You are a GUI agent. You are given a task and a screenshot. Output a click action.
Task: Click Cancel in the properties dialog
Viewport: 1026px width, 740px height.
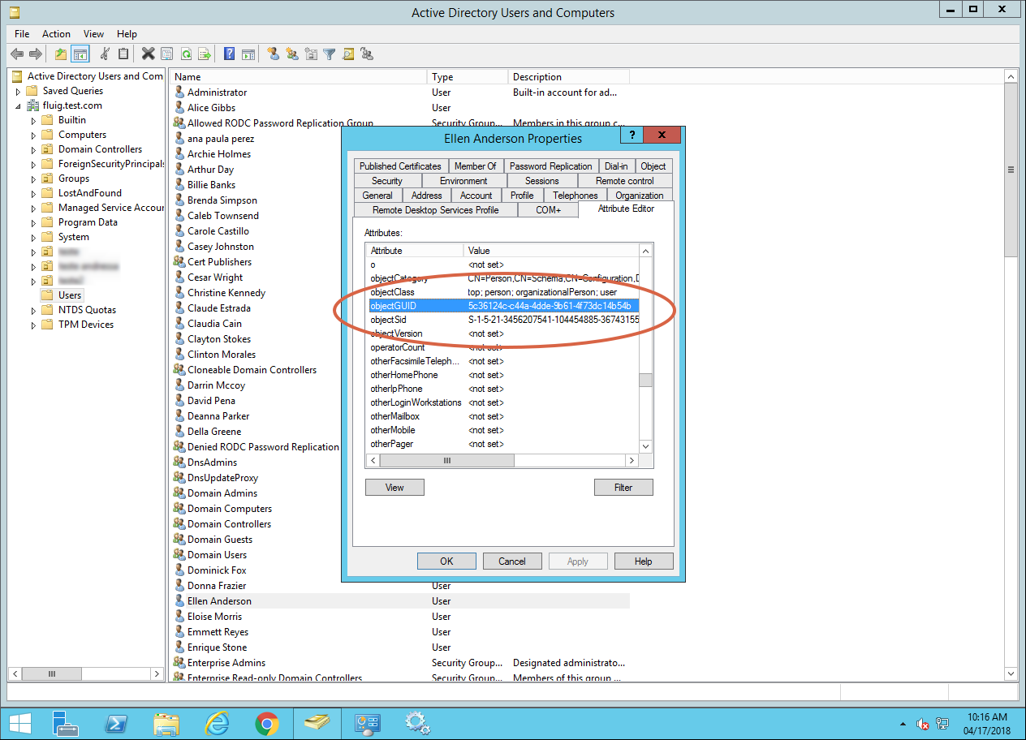512,561
